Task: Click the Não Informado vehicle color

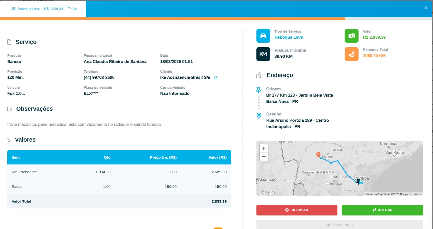Action: click(x=175, y=94)
